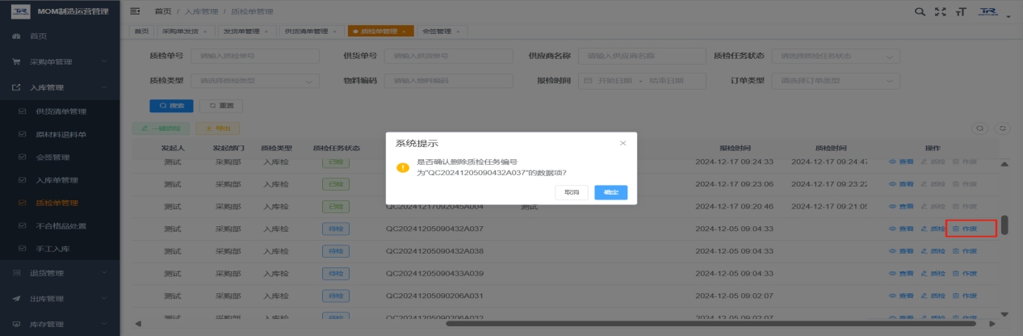Expand 库存管理 sidebar menu
Screen dimensions: 1023x336
pyautogui.click(x=60, y=324)
